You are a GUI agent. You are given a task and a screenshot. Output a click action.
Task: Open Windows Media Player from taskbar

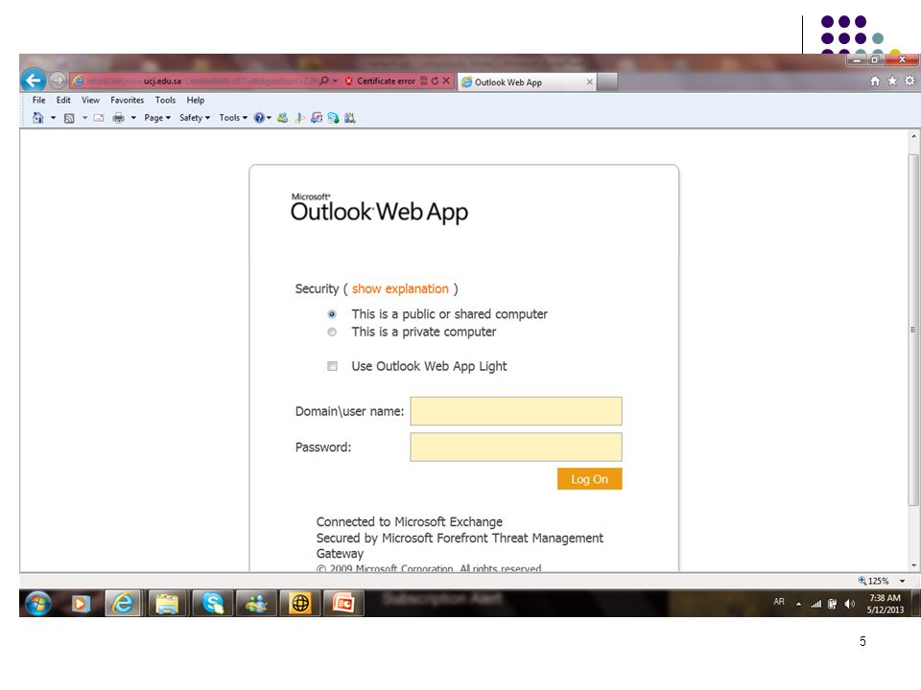click(x=81, y=603)
